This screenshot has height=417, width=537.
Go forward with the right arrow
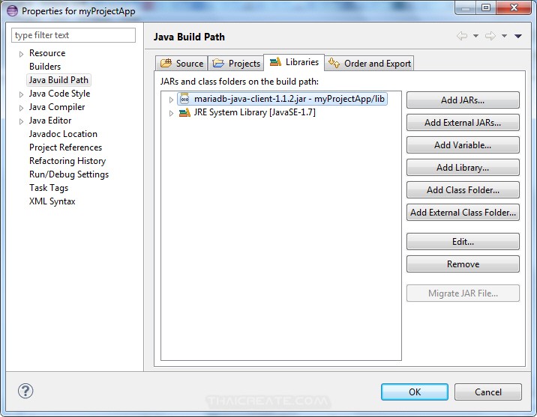pos(490,36)
